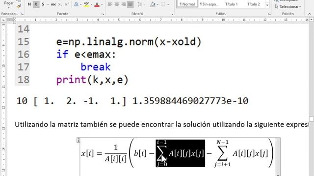Click line number 18
The height and width of the screenshot is (176, 314).
point(24,80)
